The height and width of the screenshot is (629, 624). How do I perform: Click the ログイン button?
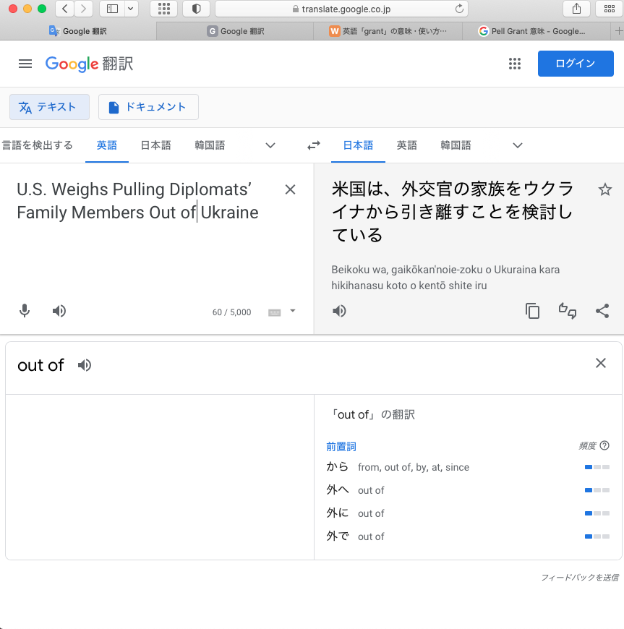point(575,64)
